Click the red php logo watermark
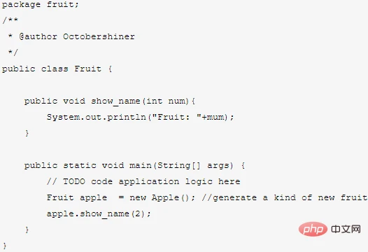This screenshot has width=368, height=252. (313, 229)
